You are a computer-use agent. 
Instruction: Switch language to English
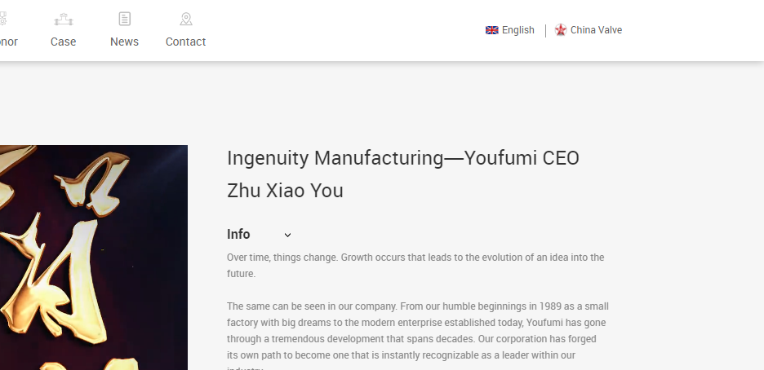pyautogui.click(x=518, y=30)
